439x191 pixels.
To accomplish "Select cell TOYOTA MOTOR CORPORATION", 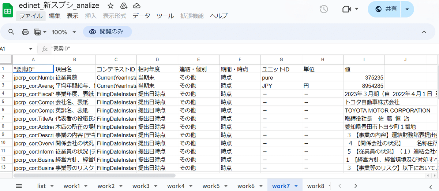I will [364, 110].
